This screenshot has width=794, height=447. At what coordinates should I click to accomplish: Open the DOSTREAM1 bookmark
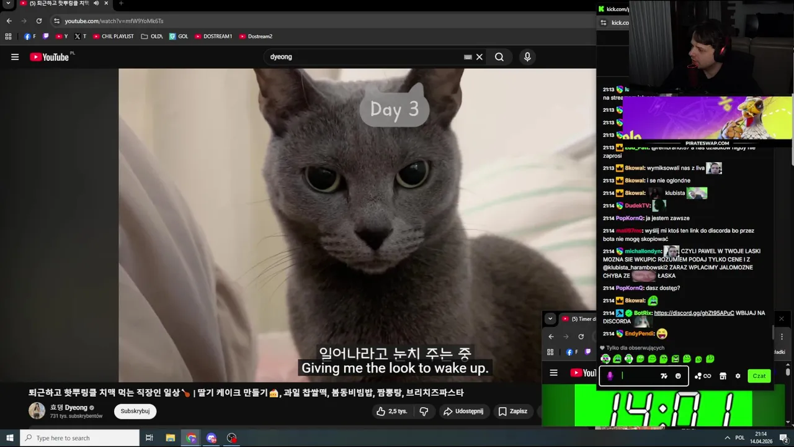pos(213,37)
